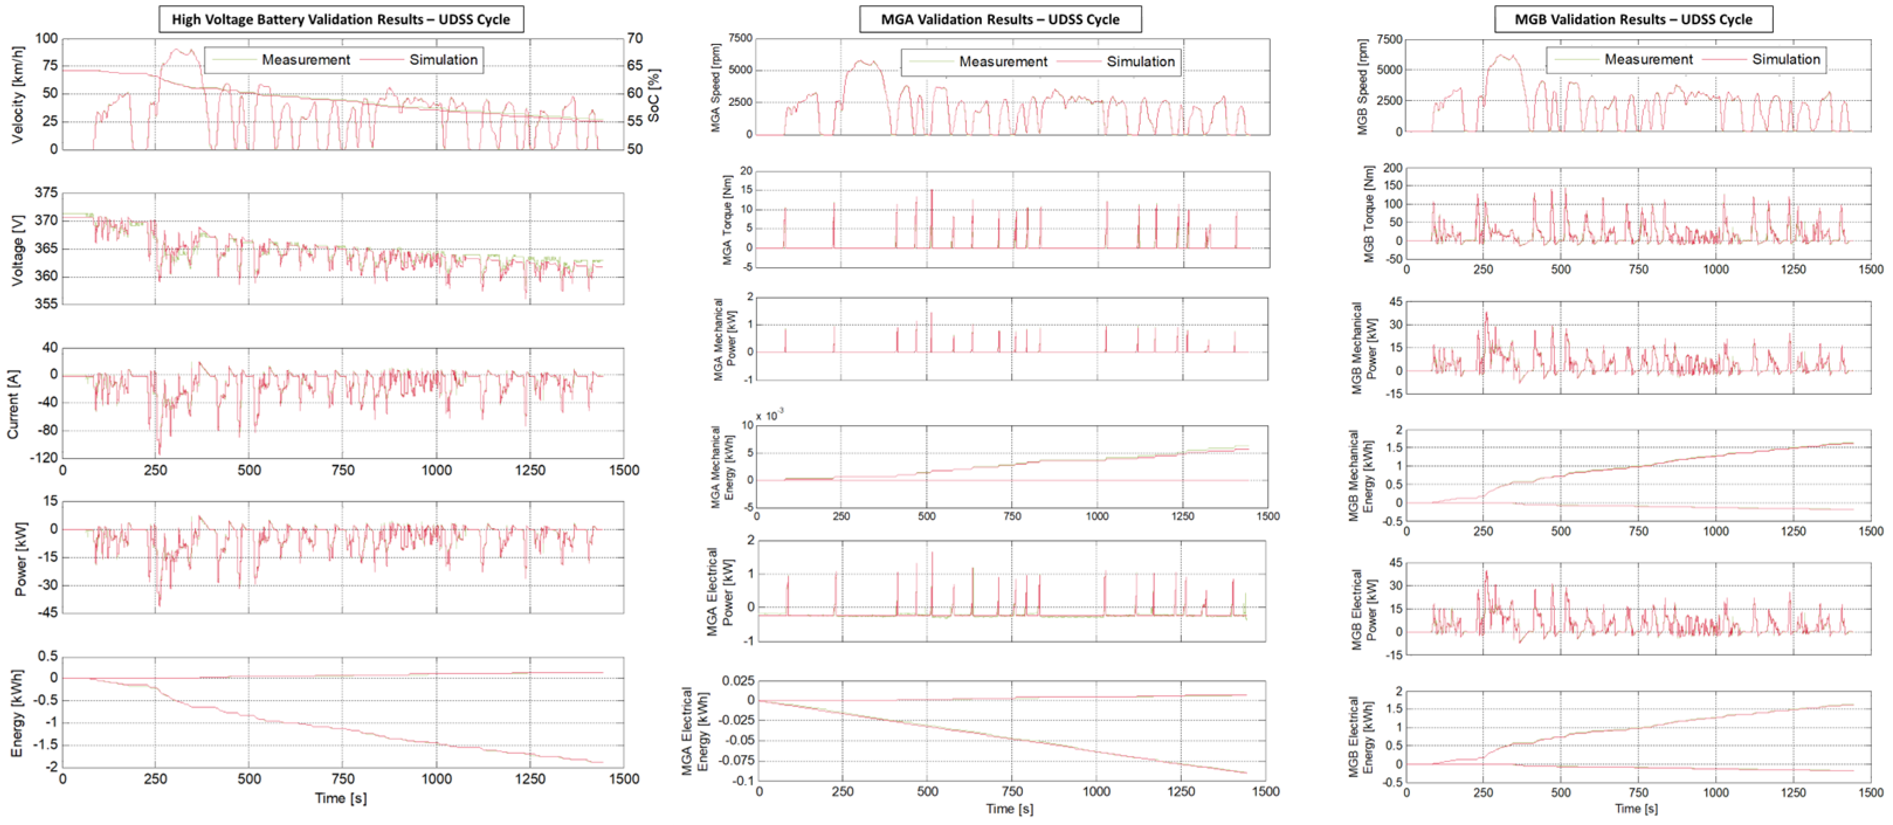Click the SoC [%] right axis label
Screen dimensions: 1893x825
pos(654,95)
